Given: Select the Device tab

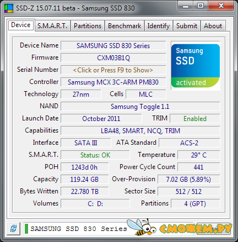Looking at the screenshot, I should [21, 25].
